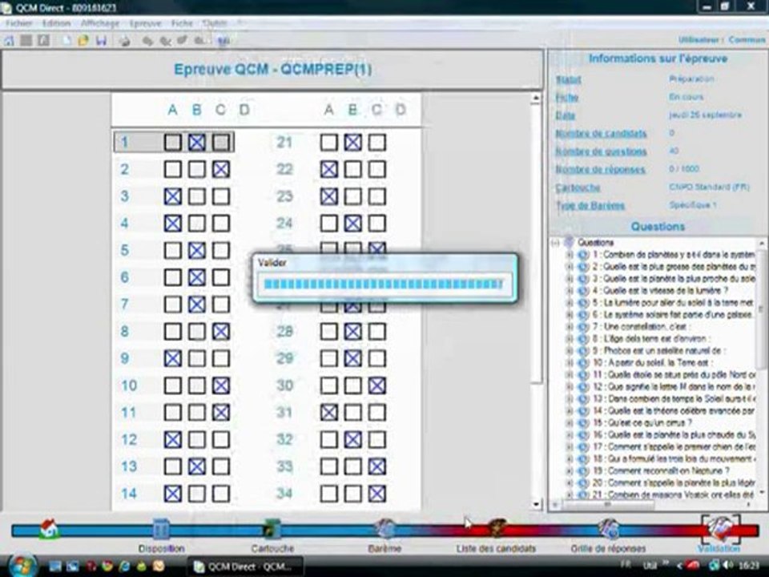Open the Validation step
Image resolution: width=769 pixels, height=577 pixels.
click(x=720, y=529)
